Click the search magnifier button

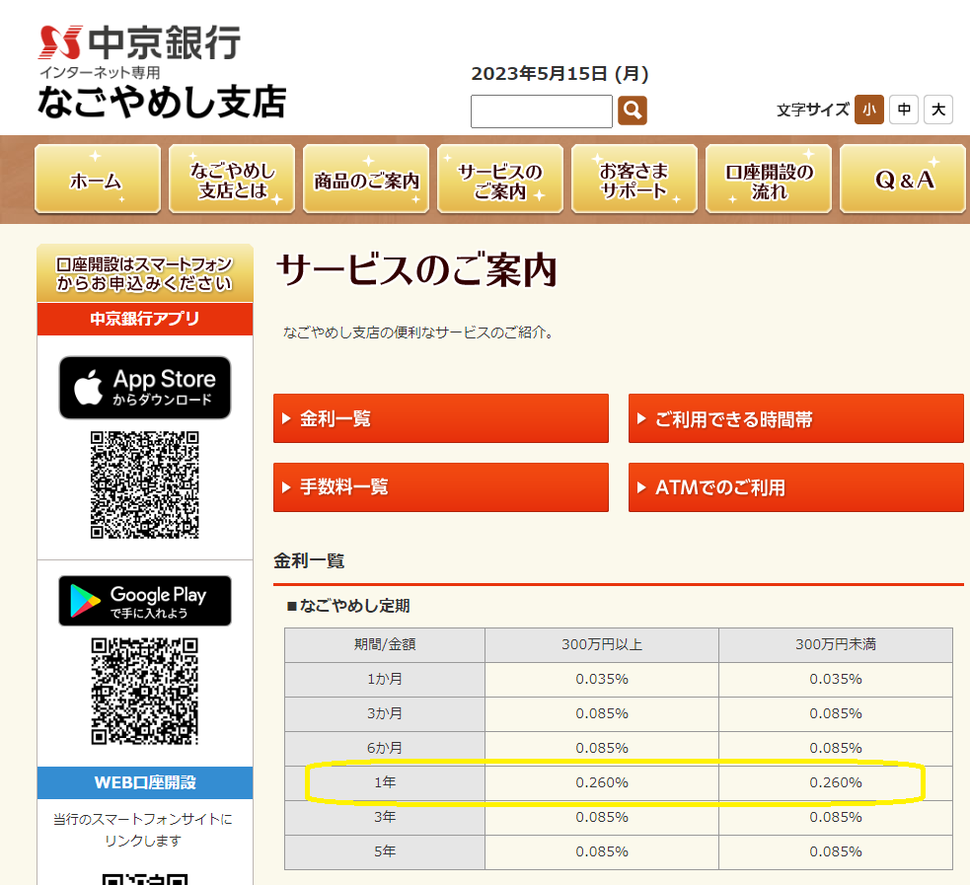(632, 111)
